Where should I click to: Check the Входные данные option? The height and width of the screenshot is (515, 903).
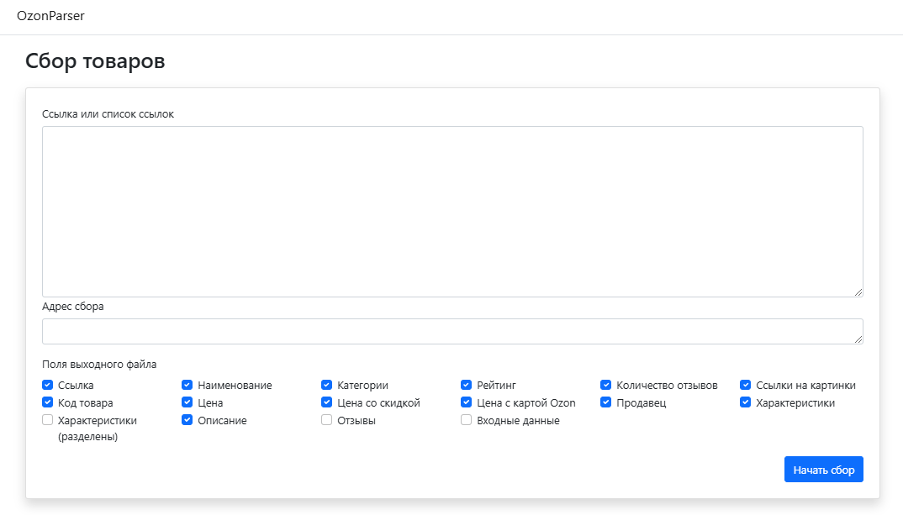click(x=467, y=420)
